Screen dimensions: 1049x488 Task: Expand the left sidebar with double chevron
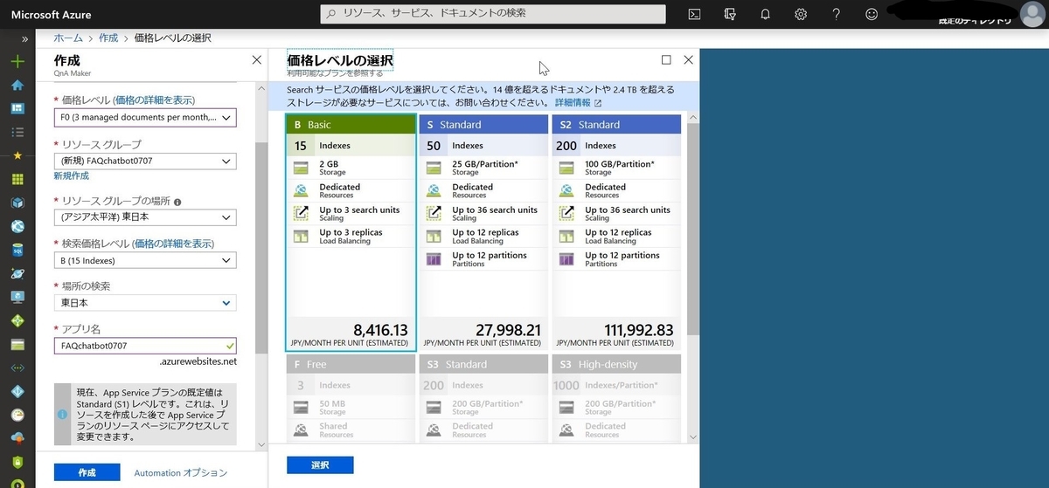[24, 38]
